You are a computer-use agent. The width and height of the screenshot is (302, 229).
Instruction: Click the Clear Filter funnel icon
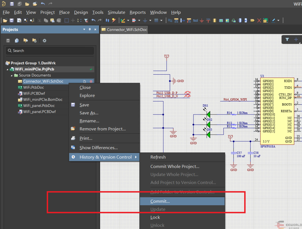86,20
